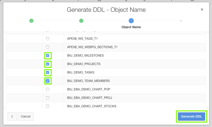Click the second completed wizard step checkmark

(x=81, y=21)
